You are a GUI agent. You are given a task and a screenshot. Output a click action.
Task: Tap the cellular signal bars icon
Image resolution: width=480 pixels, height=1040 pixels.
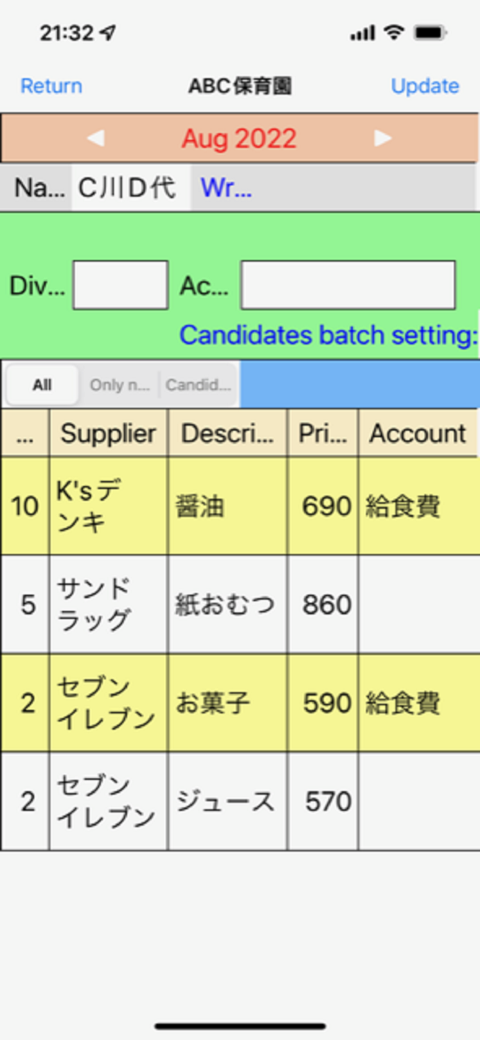361,32
